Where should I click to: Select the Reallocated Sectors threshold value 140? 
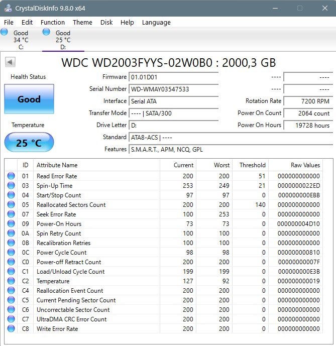pos(260,205)
